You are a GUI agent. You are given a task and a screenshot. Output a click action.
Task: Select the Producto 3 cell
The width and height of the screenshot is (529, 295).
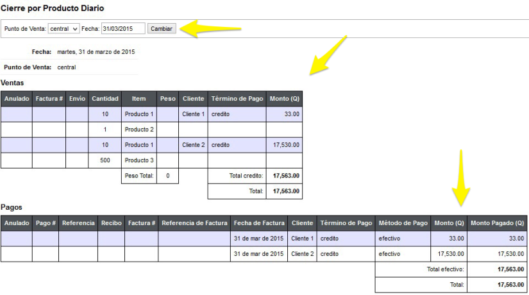(139, 160)
